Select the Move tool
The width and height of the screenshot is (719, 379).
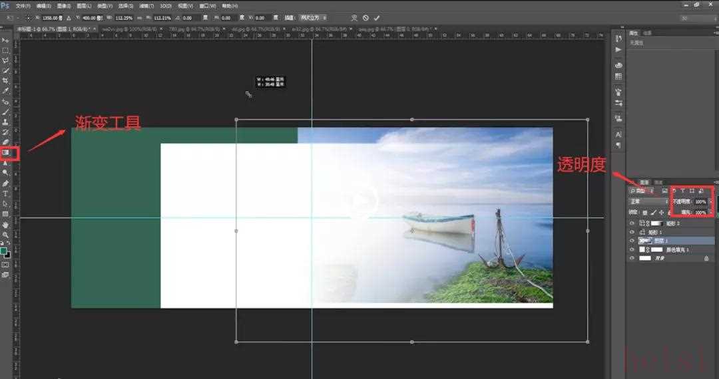tap(6, 41)
